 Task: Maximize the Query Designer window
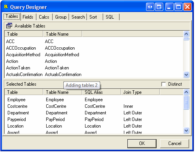(178, 7)
